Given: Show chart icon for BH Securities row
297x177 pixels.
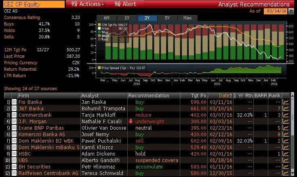Looking at the screenshot, I should (285, 166).
